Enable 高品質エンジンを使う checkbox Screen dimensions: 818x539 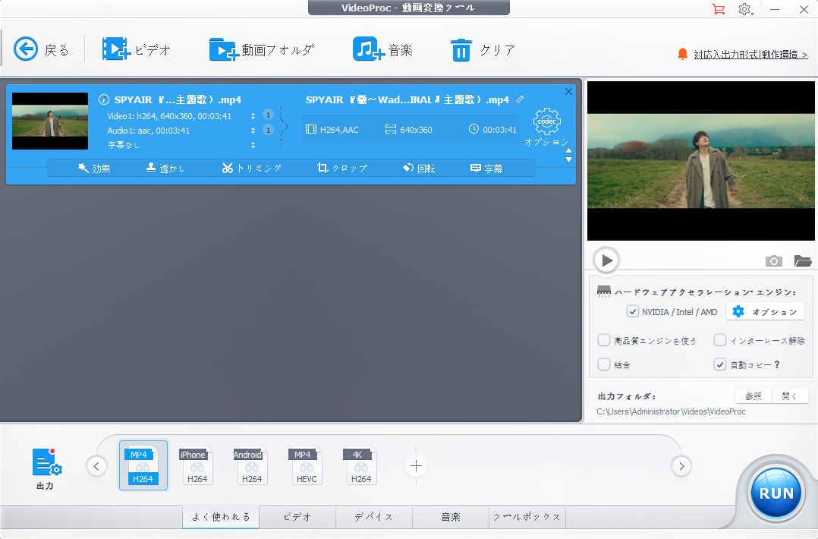coord(604,340)
